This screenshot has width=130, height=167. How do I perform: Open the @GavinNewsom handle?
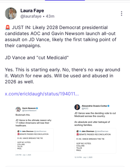pyautogui.click(x=29, y=111)
